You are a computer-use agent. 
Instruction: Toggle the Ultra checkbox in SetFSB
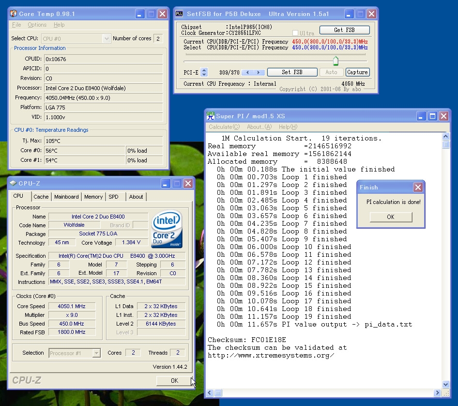tap(295, 33)
